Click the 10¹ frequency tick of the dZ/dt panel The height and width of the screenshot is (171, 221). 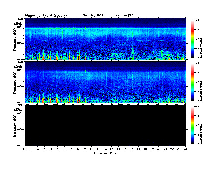tap(19, 113)
